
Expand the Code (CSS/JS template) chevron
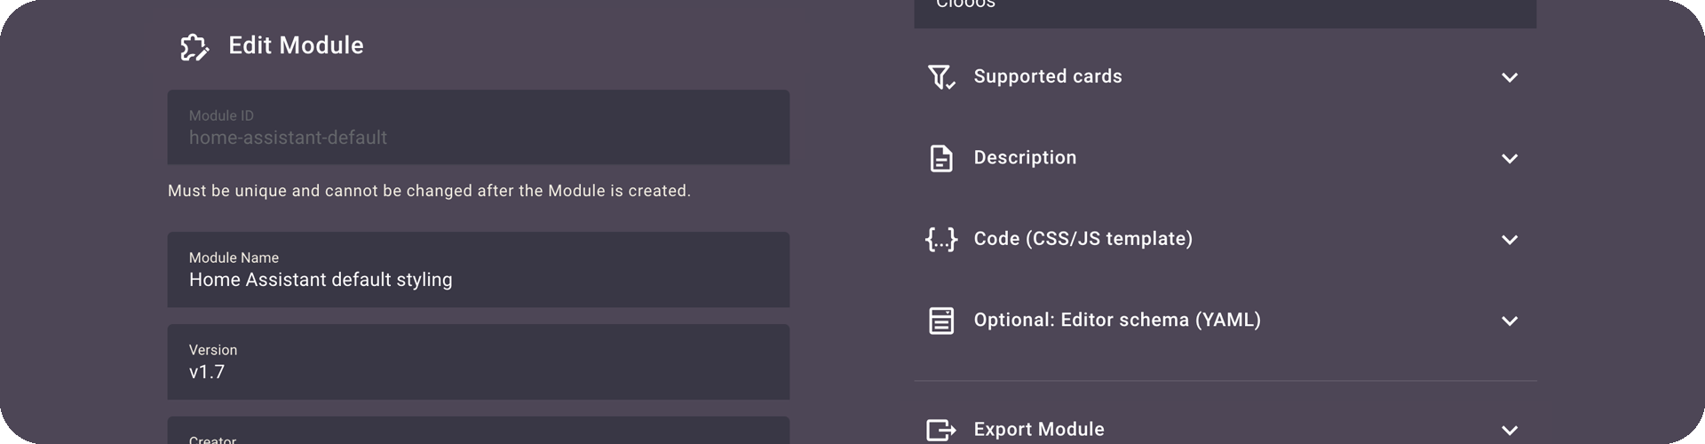[1510, 240]
